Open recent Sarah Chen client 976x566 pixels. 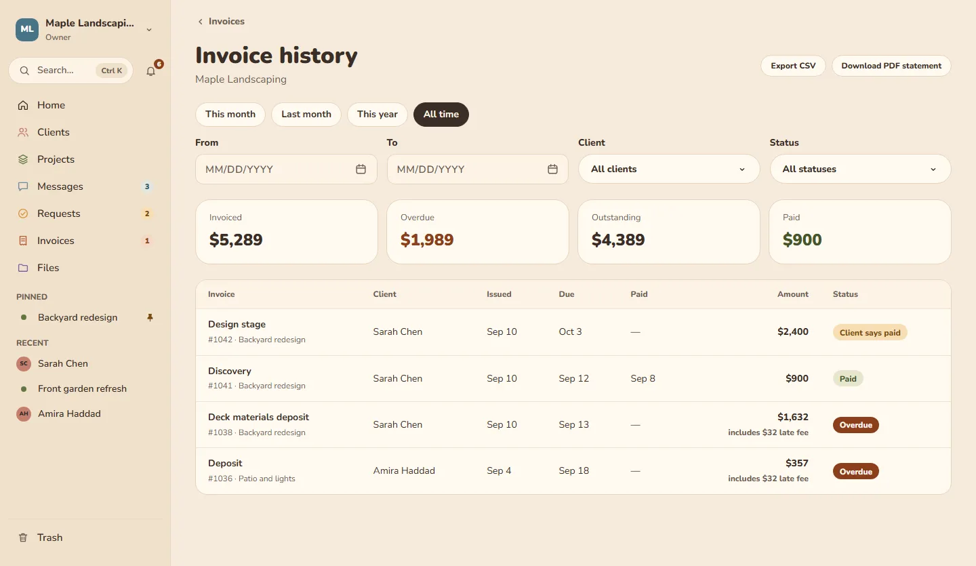85,364
